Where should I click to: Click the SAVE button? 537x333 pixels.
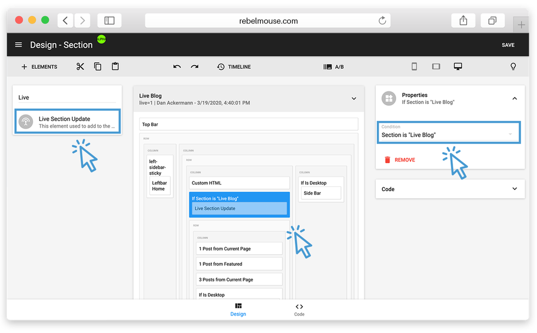click(x=508, y=45)
